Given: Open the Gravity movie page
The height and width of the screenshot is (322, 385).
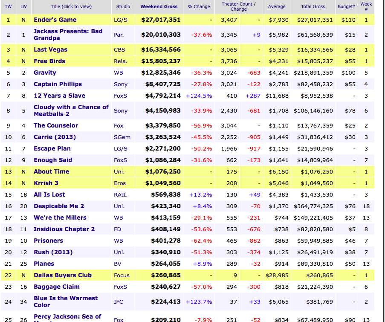Looking at the screenshot, I should pos(45,73).
